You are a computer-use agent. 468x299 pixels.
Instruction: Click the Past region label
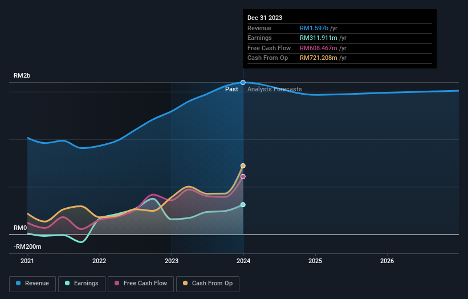tap(231, 90)
